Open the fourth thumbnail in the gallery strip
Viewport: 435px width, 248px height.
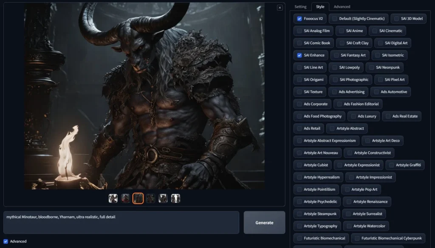[x=150, y=198]
